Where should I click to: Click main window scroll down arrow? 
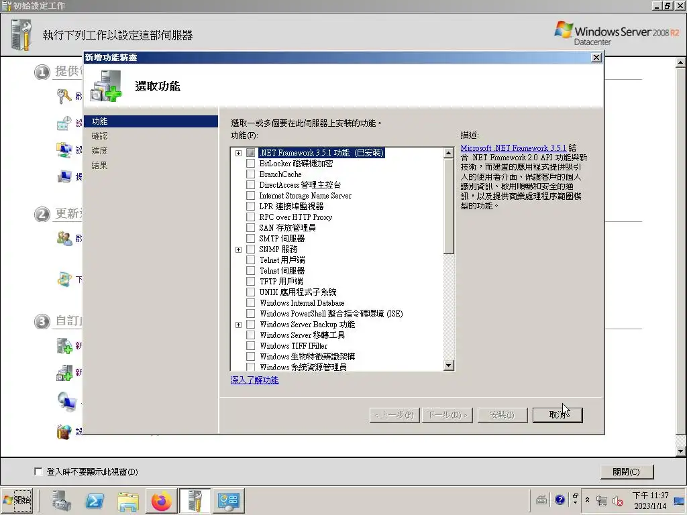pyautogui.click(x=680, y=451)
